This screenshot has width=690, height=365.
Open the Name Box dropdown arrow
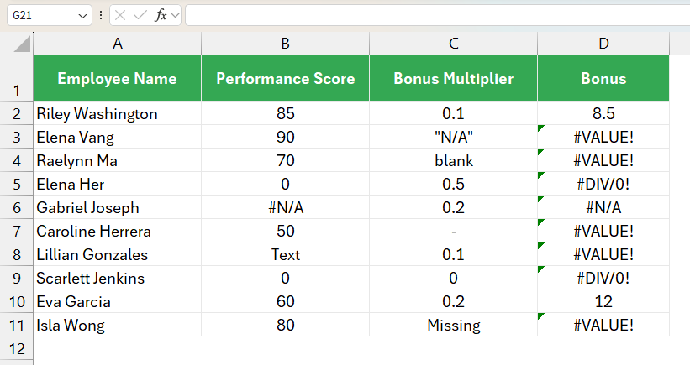coord(82,16)
